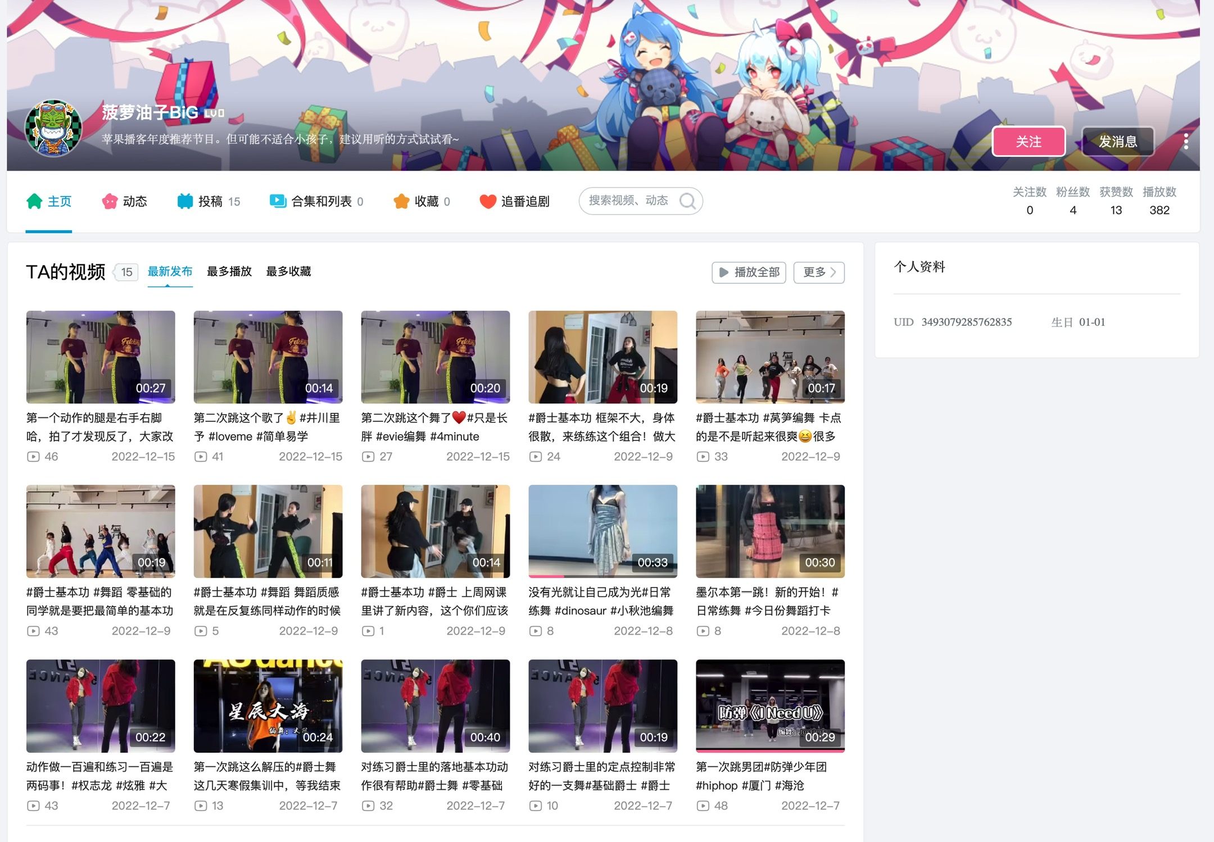The width and height of the screenshot is (1214, 842).
Task: Expand 更多 to see more videos
Action: click(x=819, y=272)
